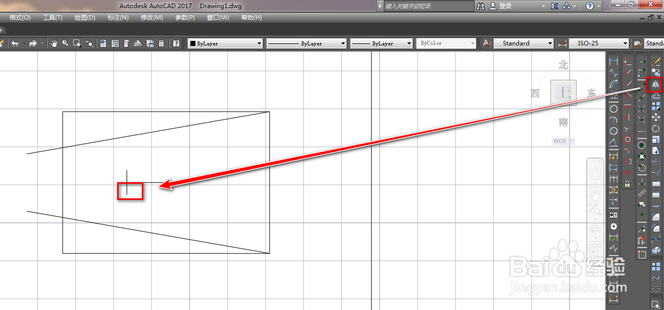The width and height of the screenshot is (664, 310).
Task: Click the Zoom Previous icon
Action: [89, 43]
